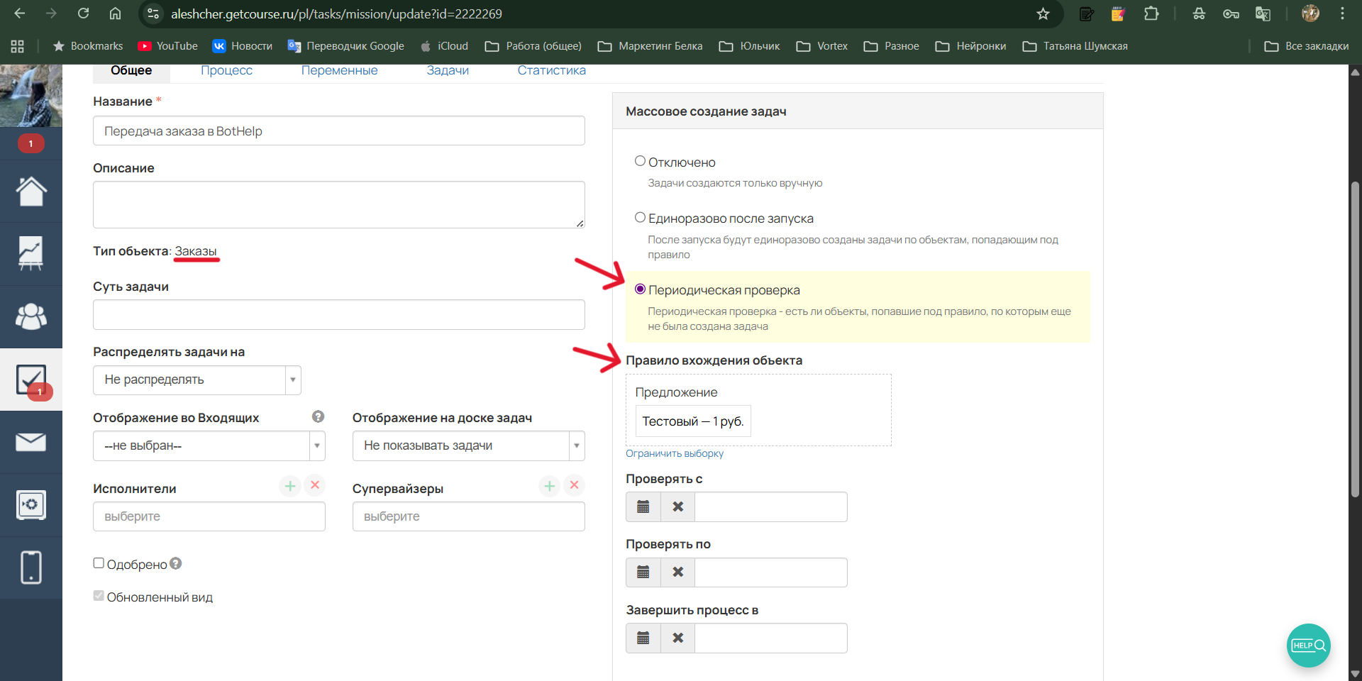Select the Отключено radio option

[x=641, y=161]
